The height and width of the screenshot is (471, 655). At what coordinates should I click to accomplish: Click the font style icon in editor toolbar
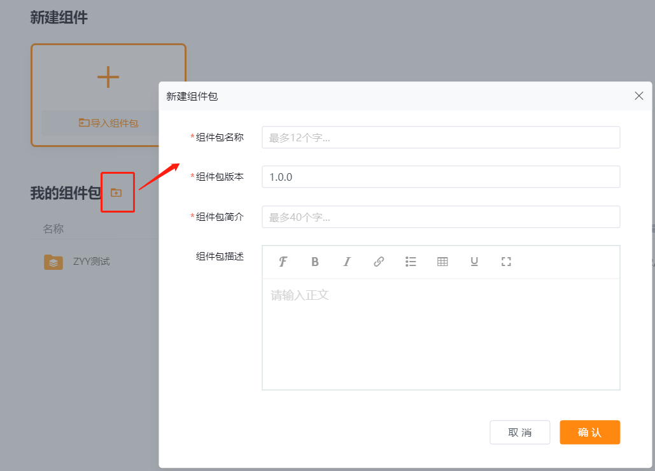click(x=283, y=262)
